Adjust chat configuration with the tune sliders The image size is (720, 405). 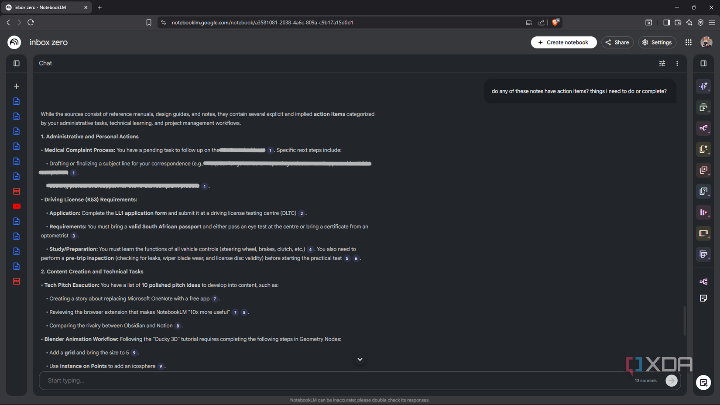point(662,63)
